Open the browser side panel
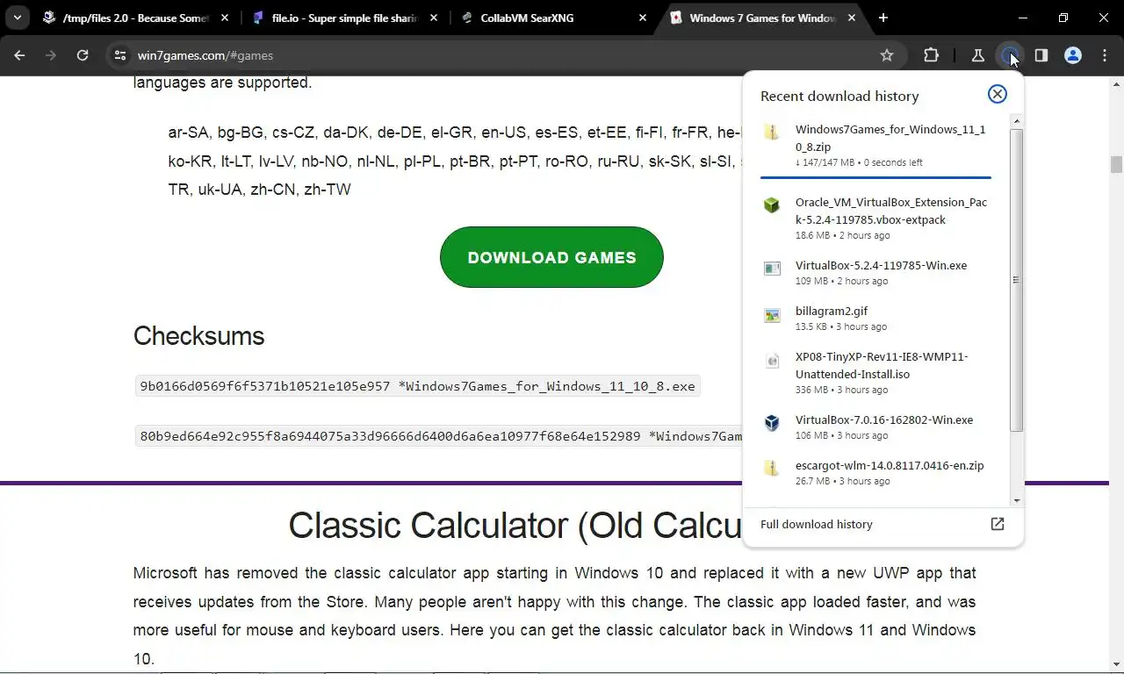 coord(1041,55)
